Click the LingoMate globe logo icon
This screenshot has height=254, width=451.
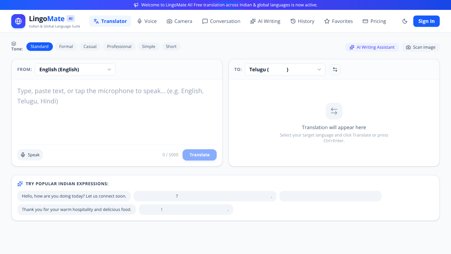point(18,21)
